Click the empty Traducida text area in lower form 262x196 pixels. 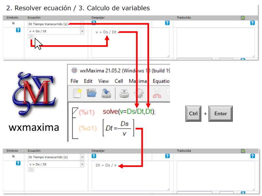[x=216, y=176]
